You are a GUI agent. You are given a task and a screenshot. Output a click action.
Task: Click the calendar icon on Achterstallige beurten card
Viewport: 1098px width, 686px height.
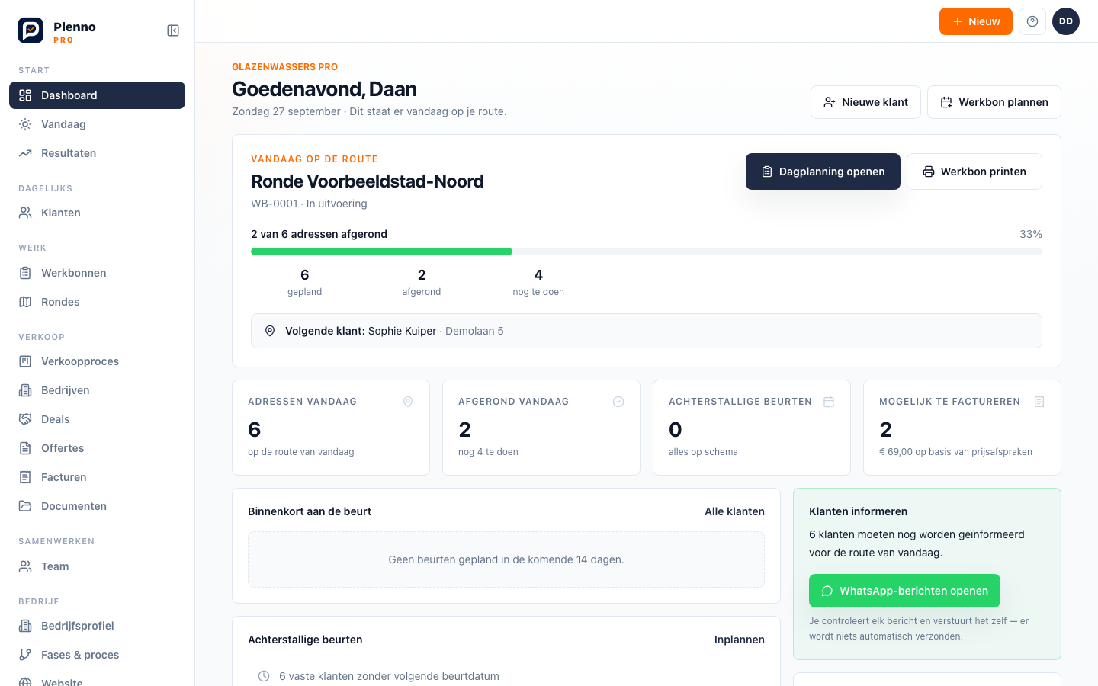point(829,402)
